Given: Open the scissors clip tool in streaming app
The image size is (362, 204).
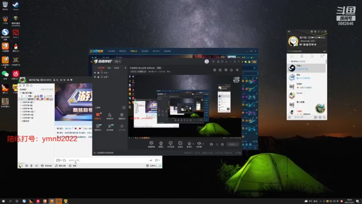Looking at the screenshot, I should [110, 127].
